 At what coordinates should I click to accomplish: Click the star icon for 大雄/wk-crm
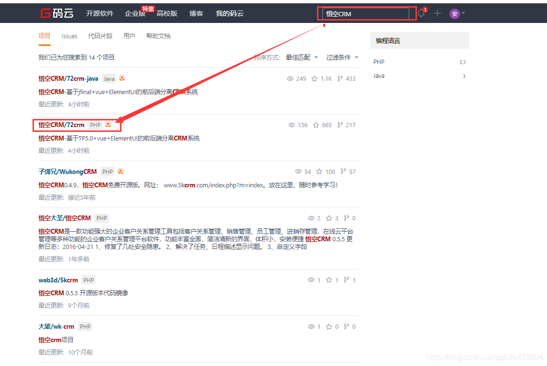point(329,327)
